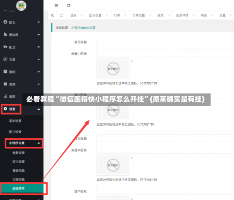Open 参数设置 in the sidebar
234x200 pixels.
click(19, 153)
